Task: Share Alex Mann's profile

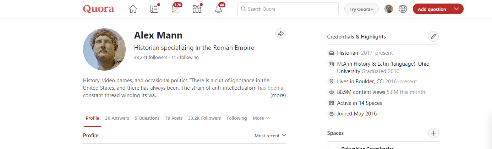Action: [280, 34]
